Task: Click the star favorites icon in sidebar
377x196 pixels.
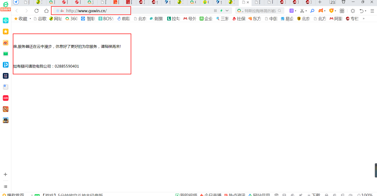Action: pyautogui.click(x=5, y=31)
